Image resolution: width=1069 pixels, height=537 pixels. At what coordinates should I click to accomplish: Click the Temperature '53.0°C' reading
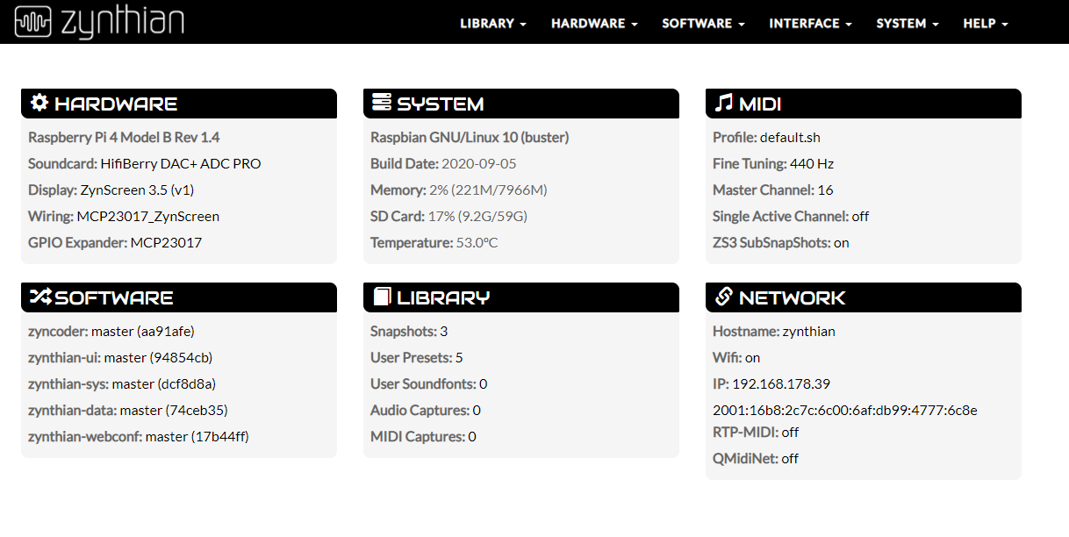[477, 242]
